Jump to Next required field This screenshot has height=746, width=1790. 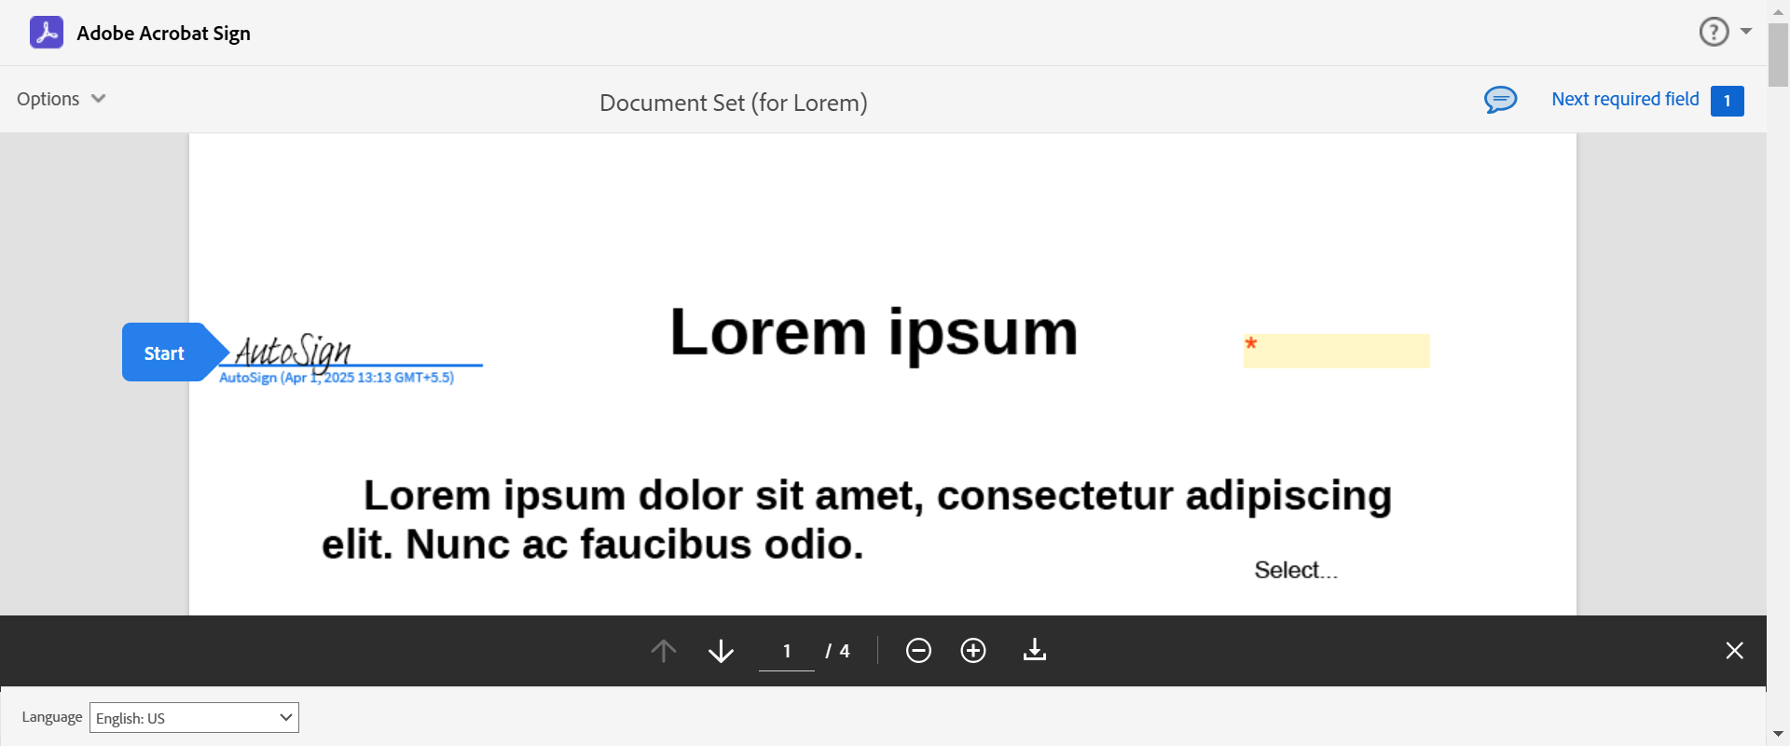pyautogui.click(x=1625, y=99)
